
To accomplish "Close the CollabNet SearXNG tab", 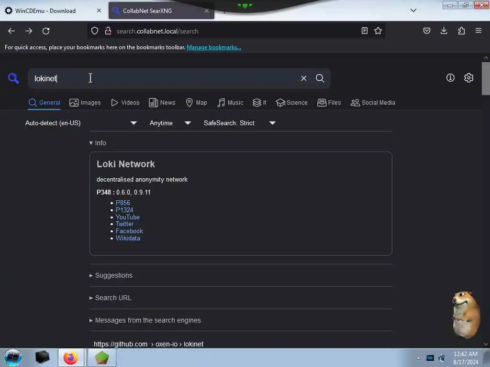I will click(x=207, y=11).
